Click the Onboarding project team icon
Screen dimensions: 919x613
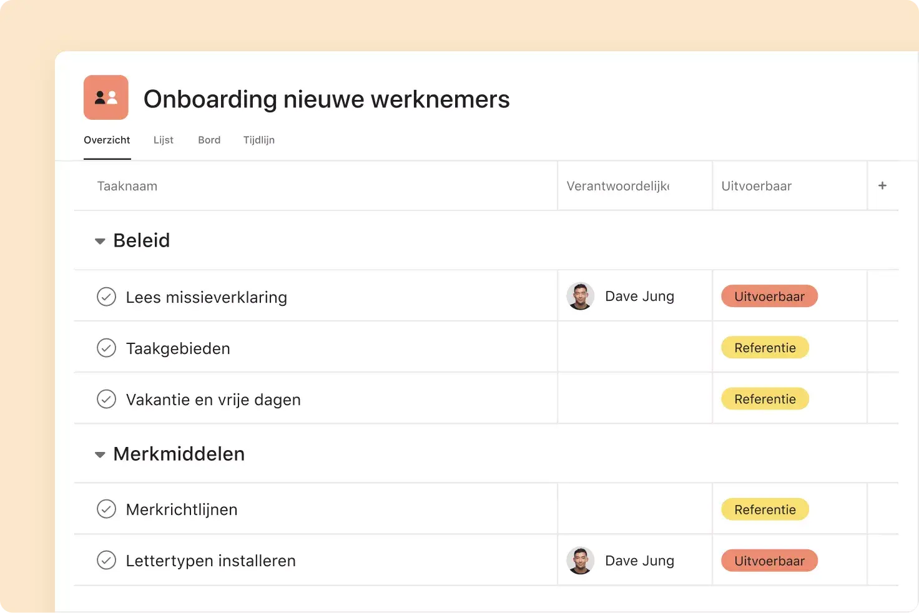[106, 97]
